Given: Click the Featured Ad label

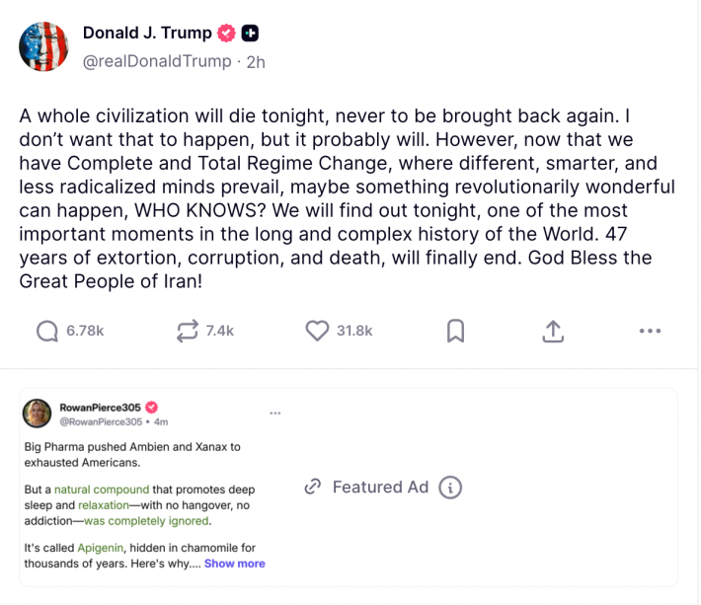Looking at the screenshot, I should point(380,487).
